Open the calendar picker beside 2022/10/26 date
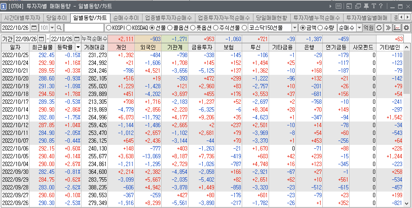412x208 pixels. 34,28
